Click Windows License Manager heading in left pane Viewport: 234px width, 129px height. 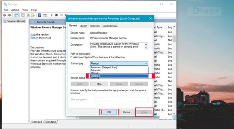coord(48,27)
